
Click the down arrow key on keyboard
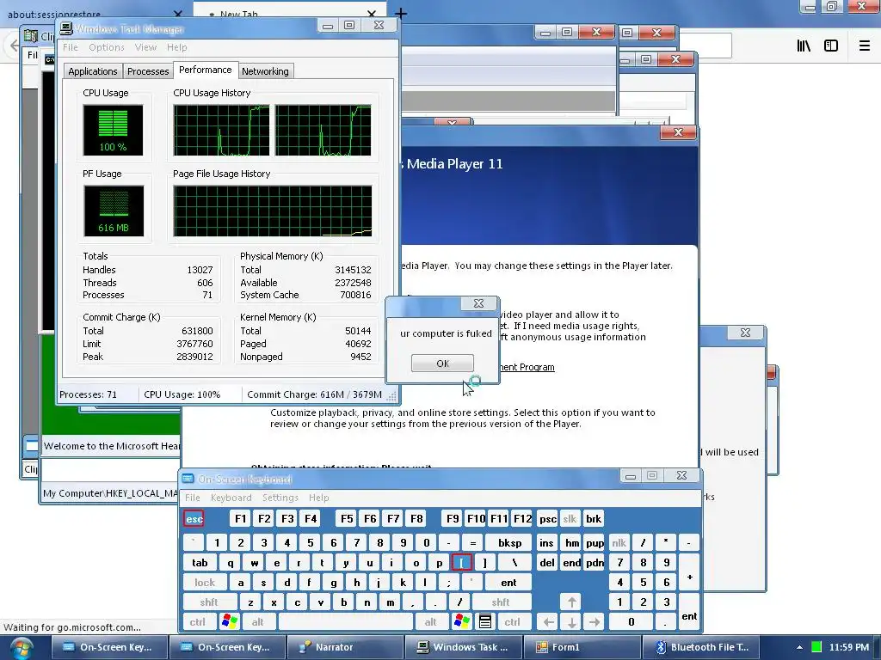click(x=571, y=622)
